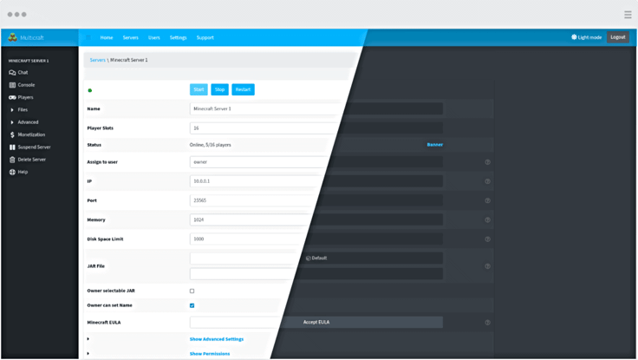The height and width of the screenshot is (360, 638).
Task: Click the Monetization dollar icon
Action: point(12,134)
